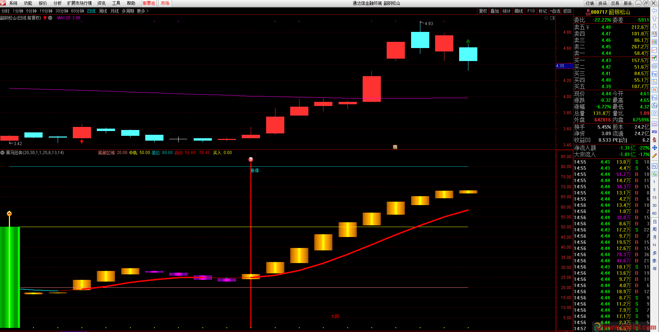The width and height of the screenshot is (659, 332).
Task: Open the 叠加 overlay options
Action: point(495,11)
